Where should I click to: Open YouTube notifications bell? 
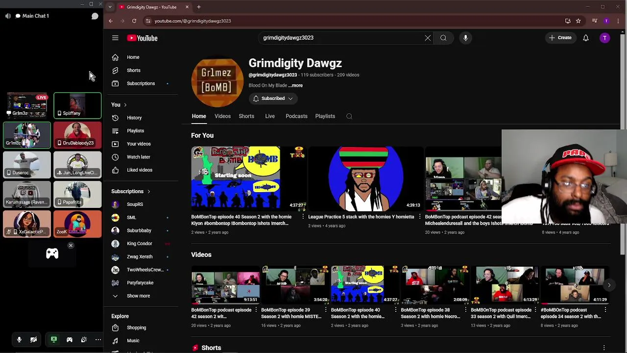pyautogui.click(x=585, y=38)
